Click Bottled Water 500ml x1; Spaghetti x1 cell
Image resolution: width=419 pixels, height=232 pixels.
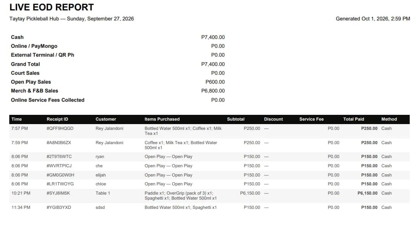(x=181, y=207)
